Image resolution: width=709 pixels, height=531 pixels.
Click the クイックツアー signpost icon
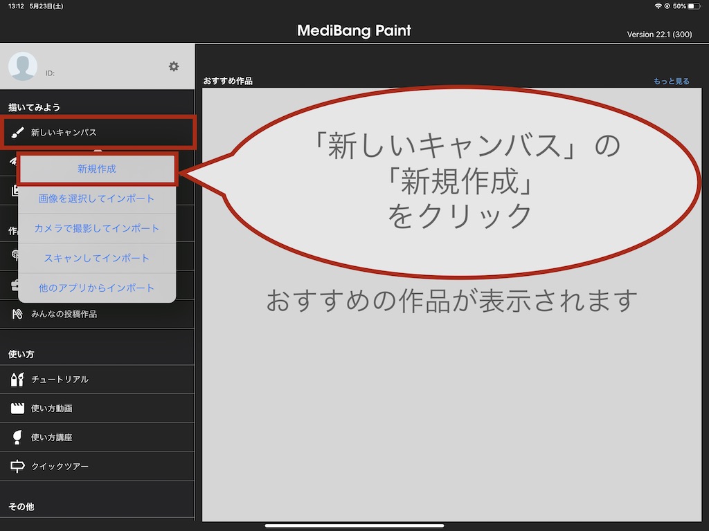(x=17, y=467)
